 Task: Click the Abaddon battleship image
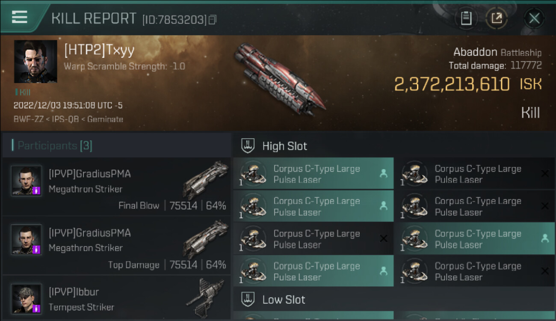(279, 79)
